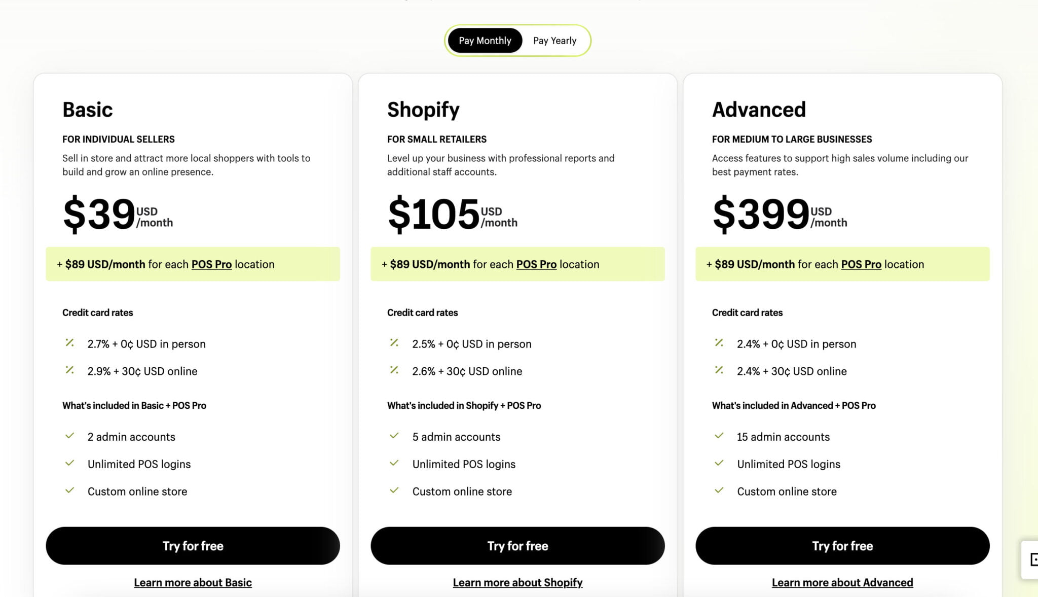Switch billing to Pay Yearly
This screenshot has height=597, width=1038.
[x=554, y=40]
